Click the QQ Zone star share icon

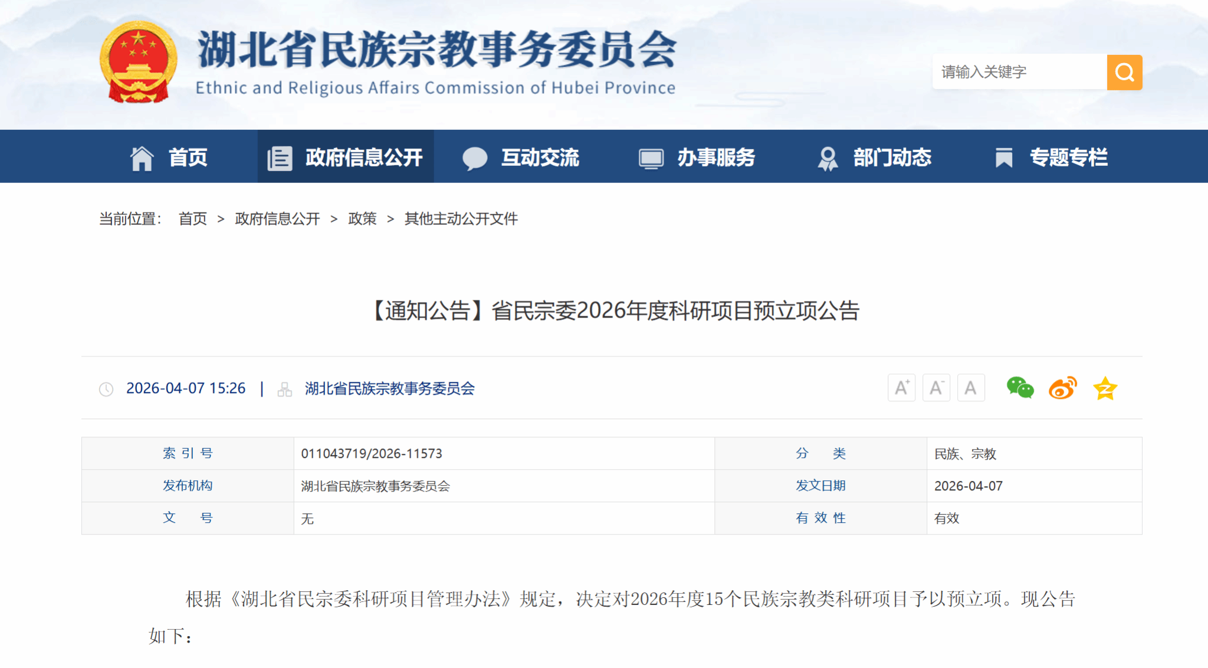(1105, 388)
